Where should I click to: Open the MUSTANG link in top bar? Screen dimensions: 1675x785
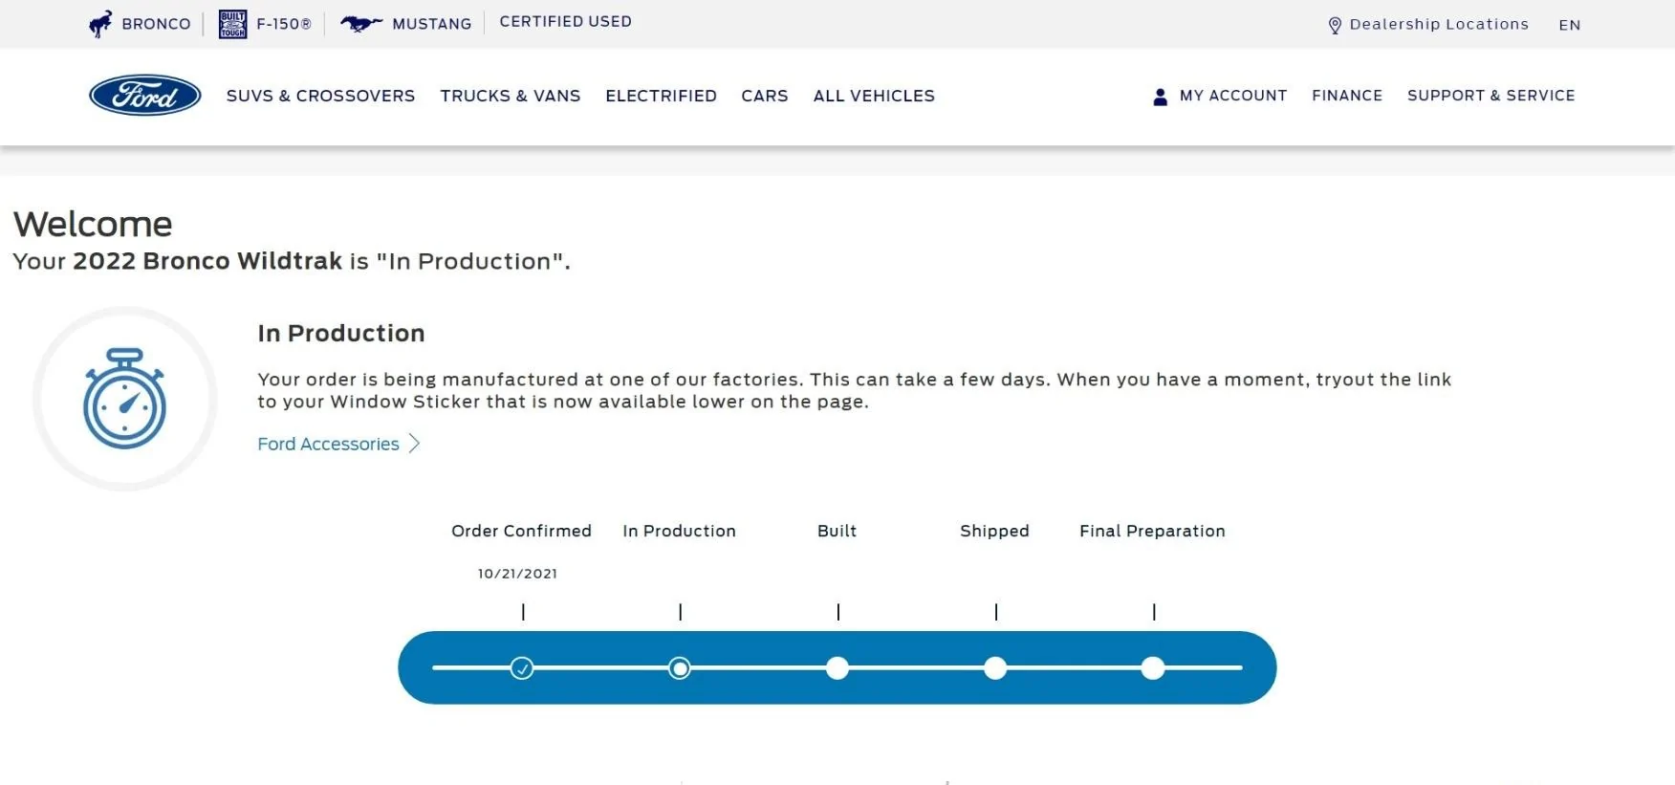432,24
